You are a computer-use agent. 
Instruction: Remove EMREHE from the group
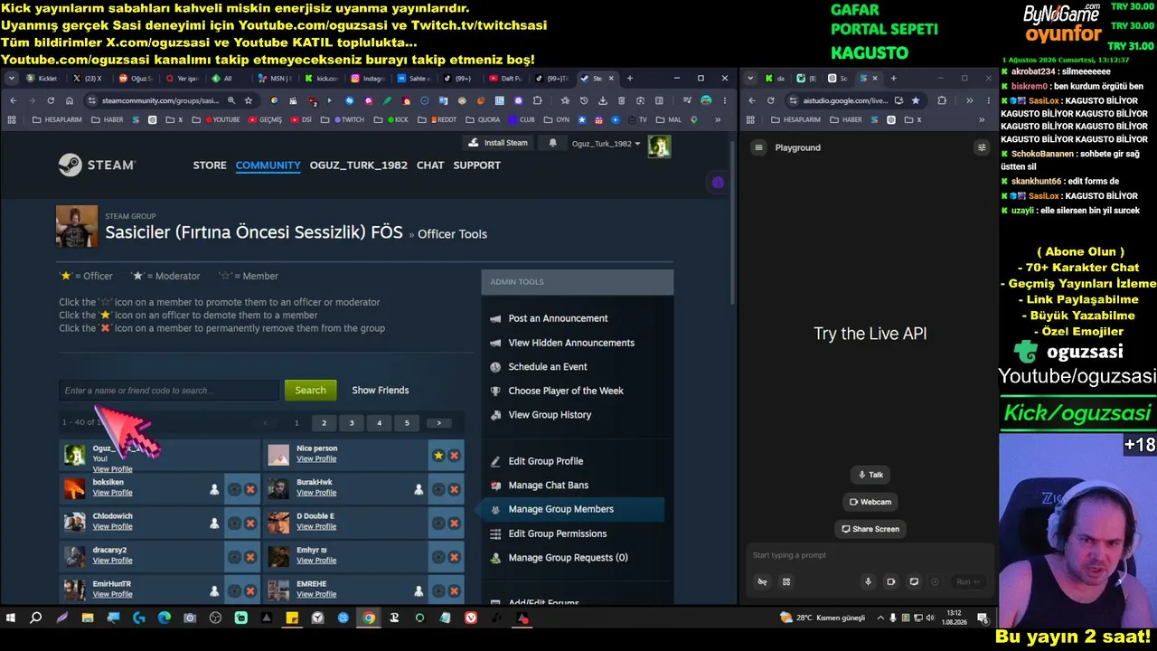pyautogui.click(x=454, y=590)
